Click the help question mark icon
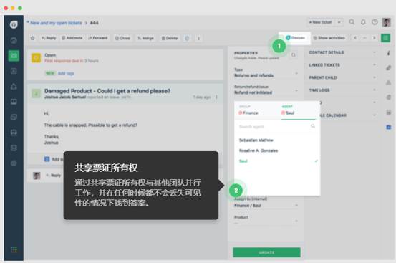 click(x=375, y=22)
